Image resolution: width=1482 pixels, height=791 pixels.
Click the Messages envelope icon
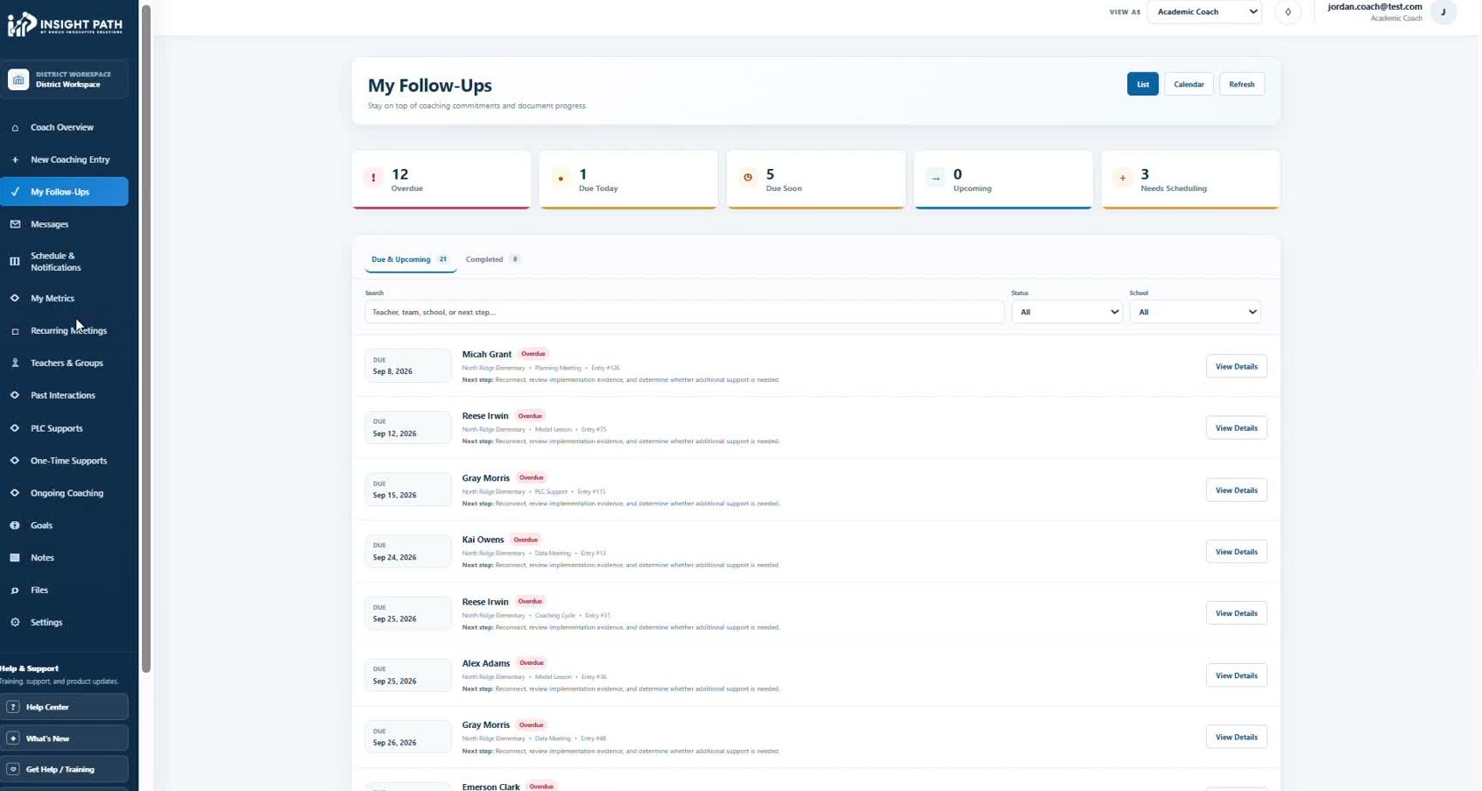(x=15, y=224)
